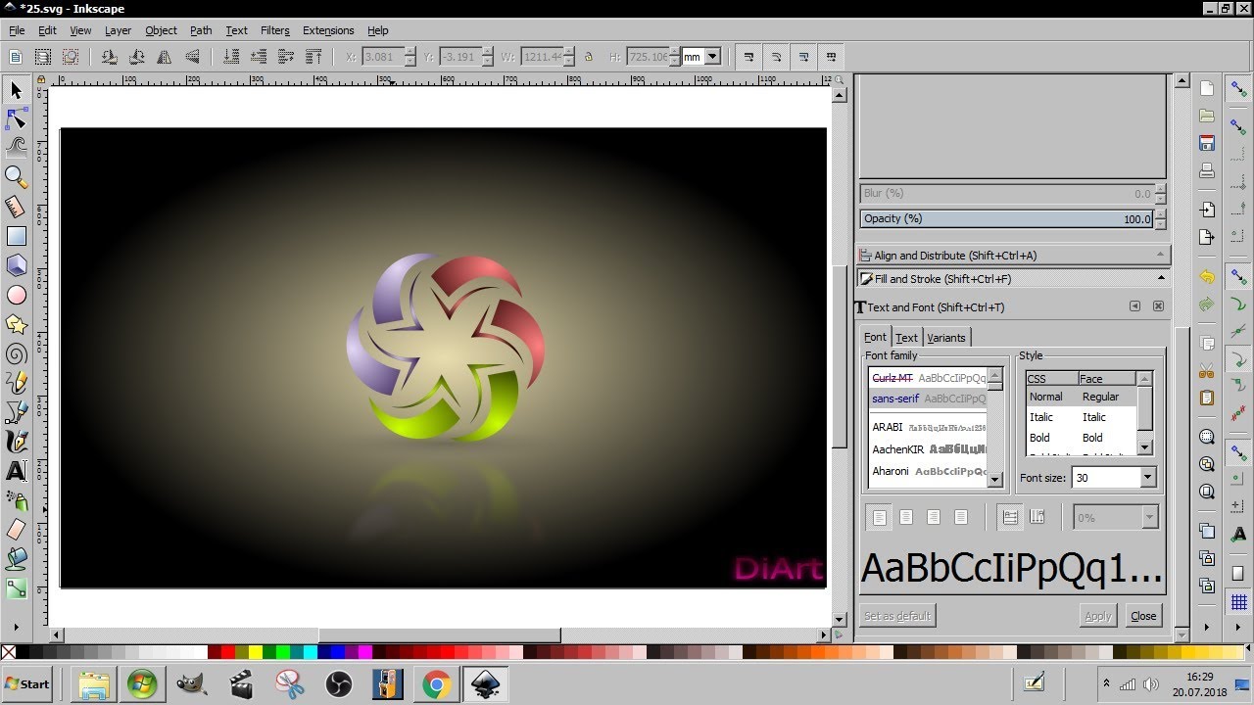Click the no-paint X swatch
Image resolution: width=1254 pixels, height=705 pixels.
[x=9, y=652]
